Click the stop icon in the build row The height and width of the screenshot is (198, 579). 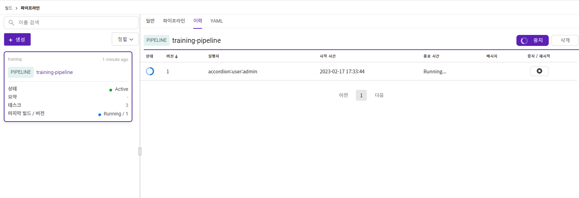coord(539,71)
